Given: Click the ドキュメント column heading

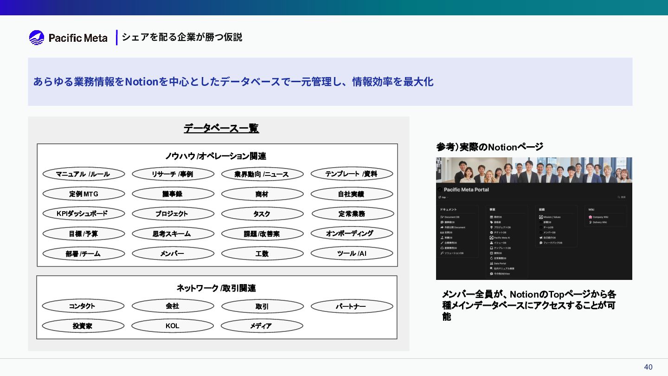Looking at the screenshot, I should [x=448, y=209].
